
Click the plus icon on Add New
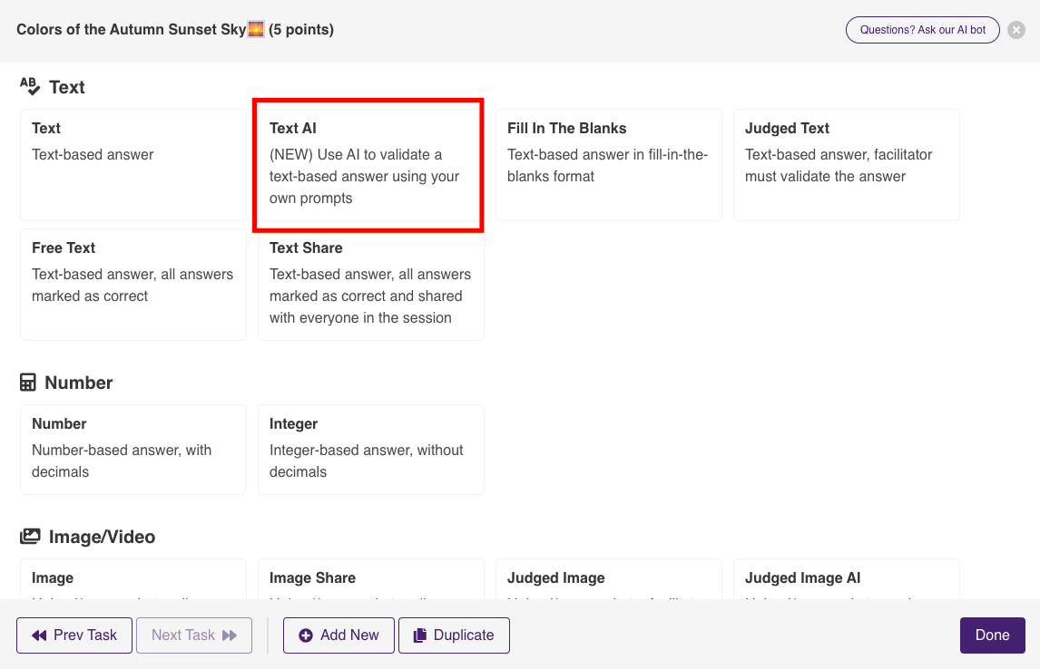(x=305, y=635)
